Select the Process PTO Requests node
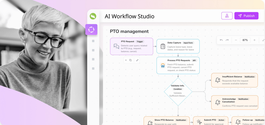This screenshot has width=265, height=125. pos(178,65)
